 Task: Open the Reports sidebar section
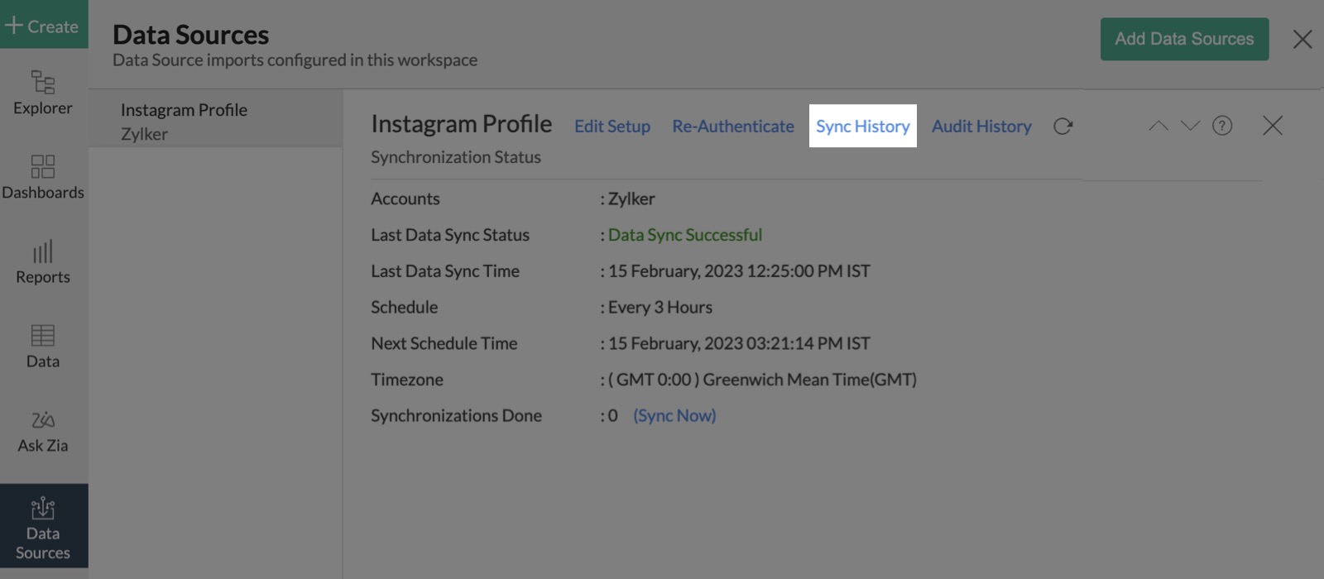[x=43, y=261]
